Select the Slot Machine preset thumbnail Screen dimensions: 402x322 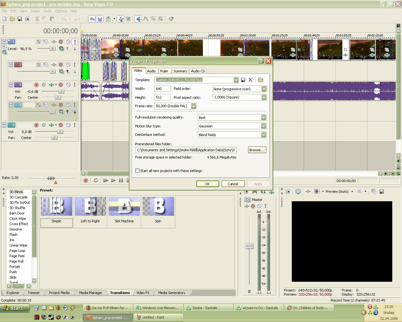click(x=124, y=206)
